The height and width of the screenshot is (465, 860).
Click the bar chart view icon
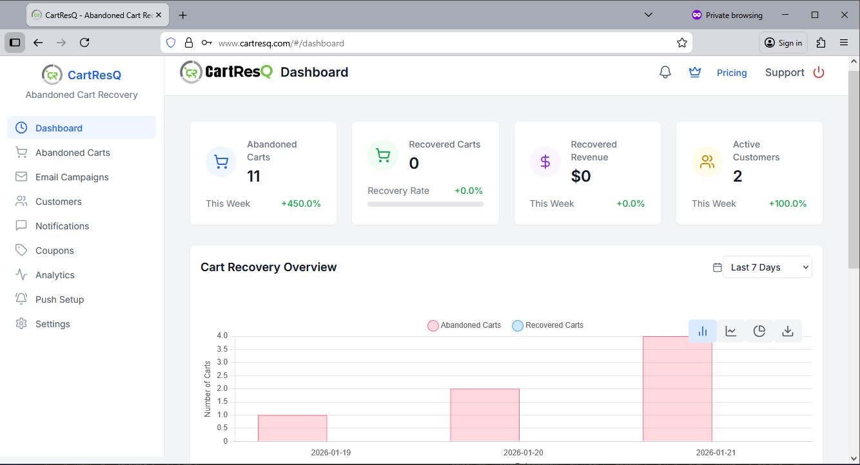(x=703, y=330)
